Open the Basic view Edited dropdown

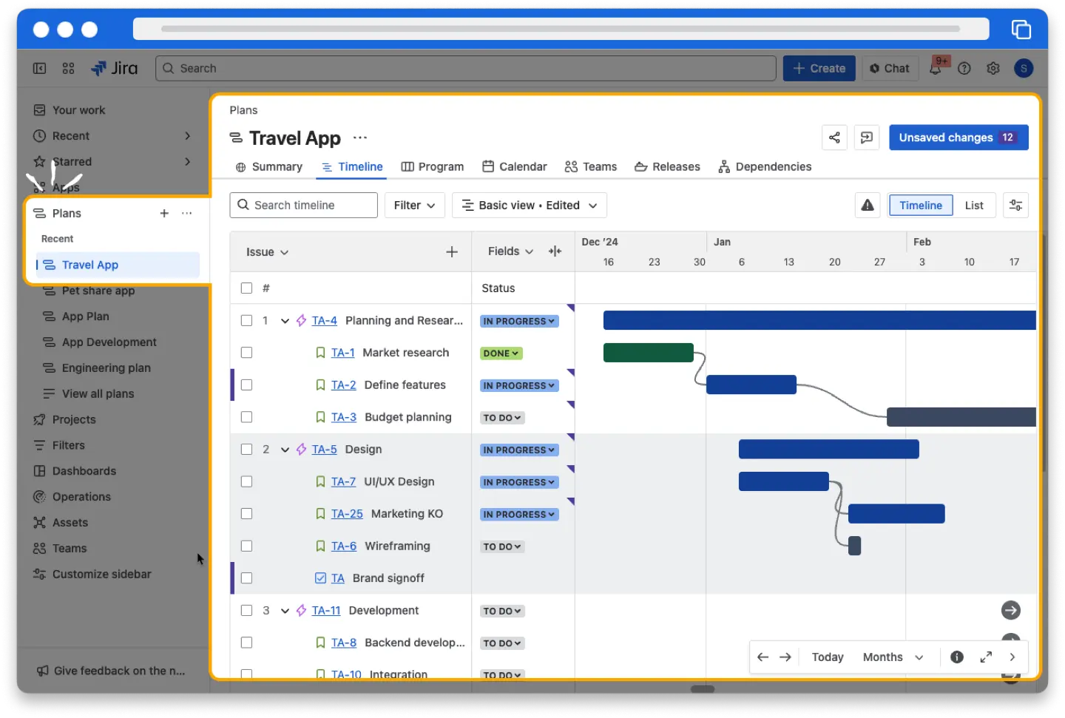click(530, 205)
